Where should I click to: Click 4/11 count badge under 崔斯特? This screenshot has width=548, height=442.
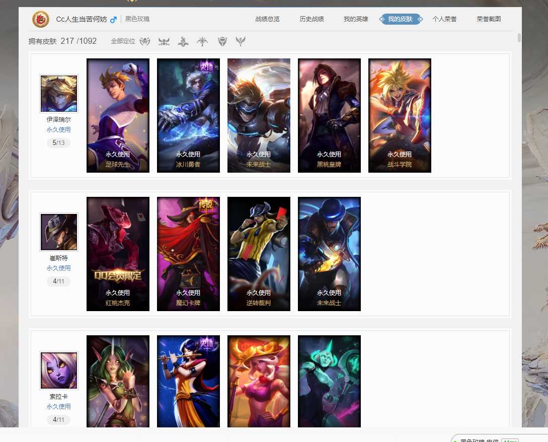click(x=59, y=281)
